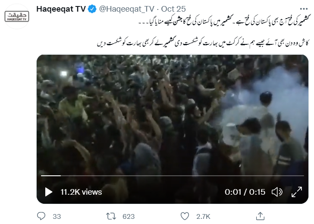Open the Oct 25 tweet timestamp
The image size is (314, 224).
coord(173,9)
